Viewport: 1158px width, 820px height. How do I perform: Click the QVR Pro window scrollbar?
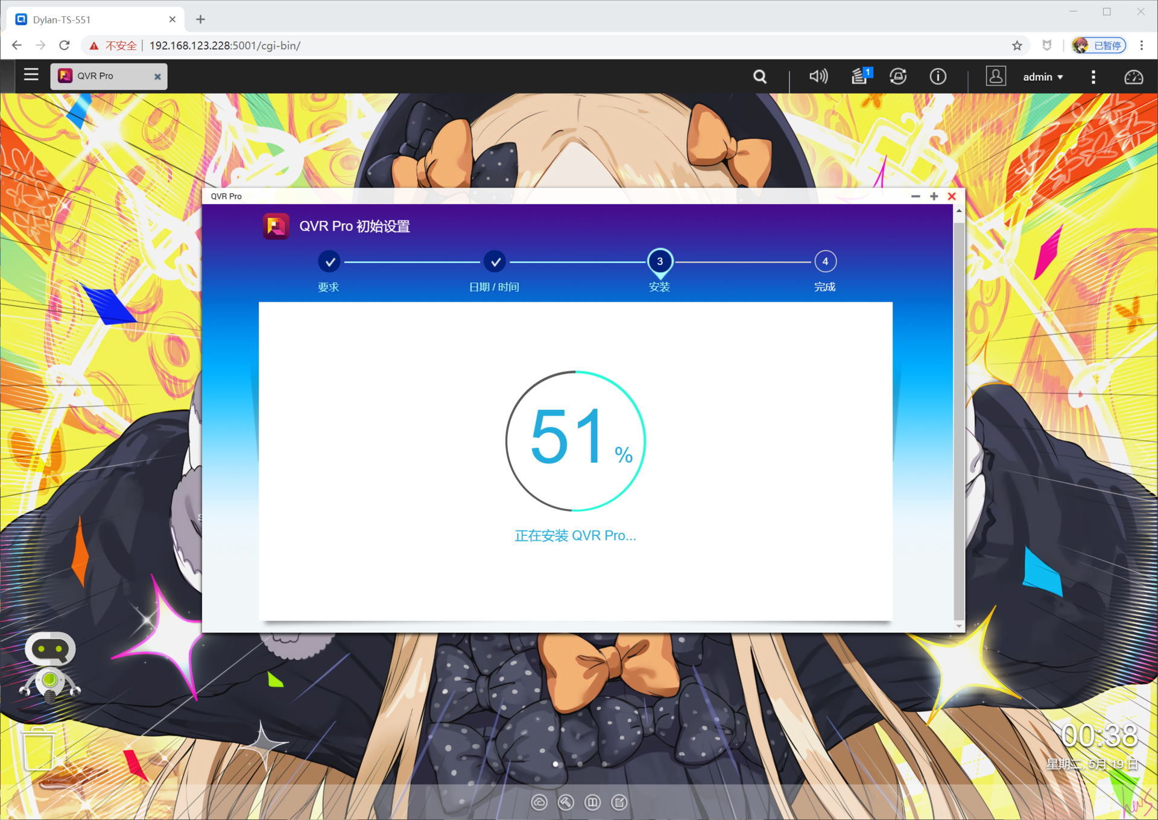(x=958, y=422)
